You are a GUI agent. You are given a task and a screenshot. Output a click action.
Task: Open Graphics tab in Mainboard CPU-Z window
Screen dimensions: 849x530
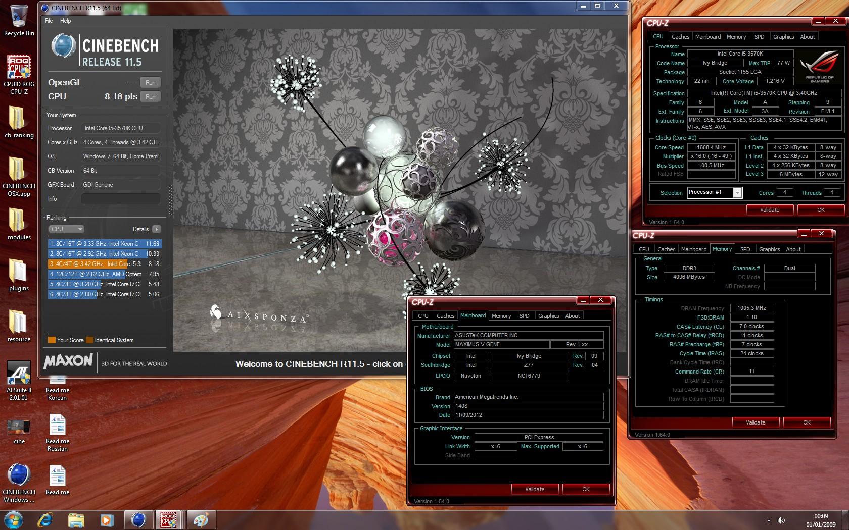click(x=548, y=316)
